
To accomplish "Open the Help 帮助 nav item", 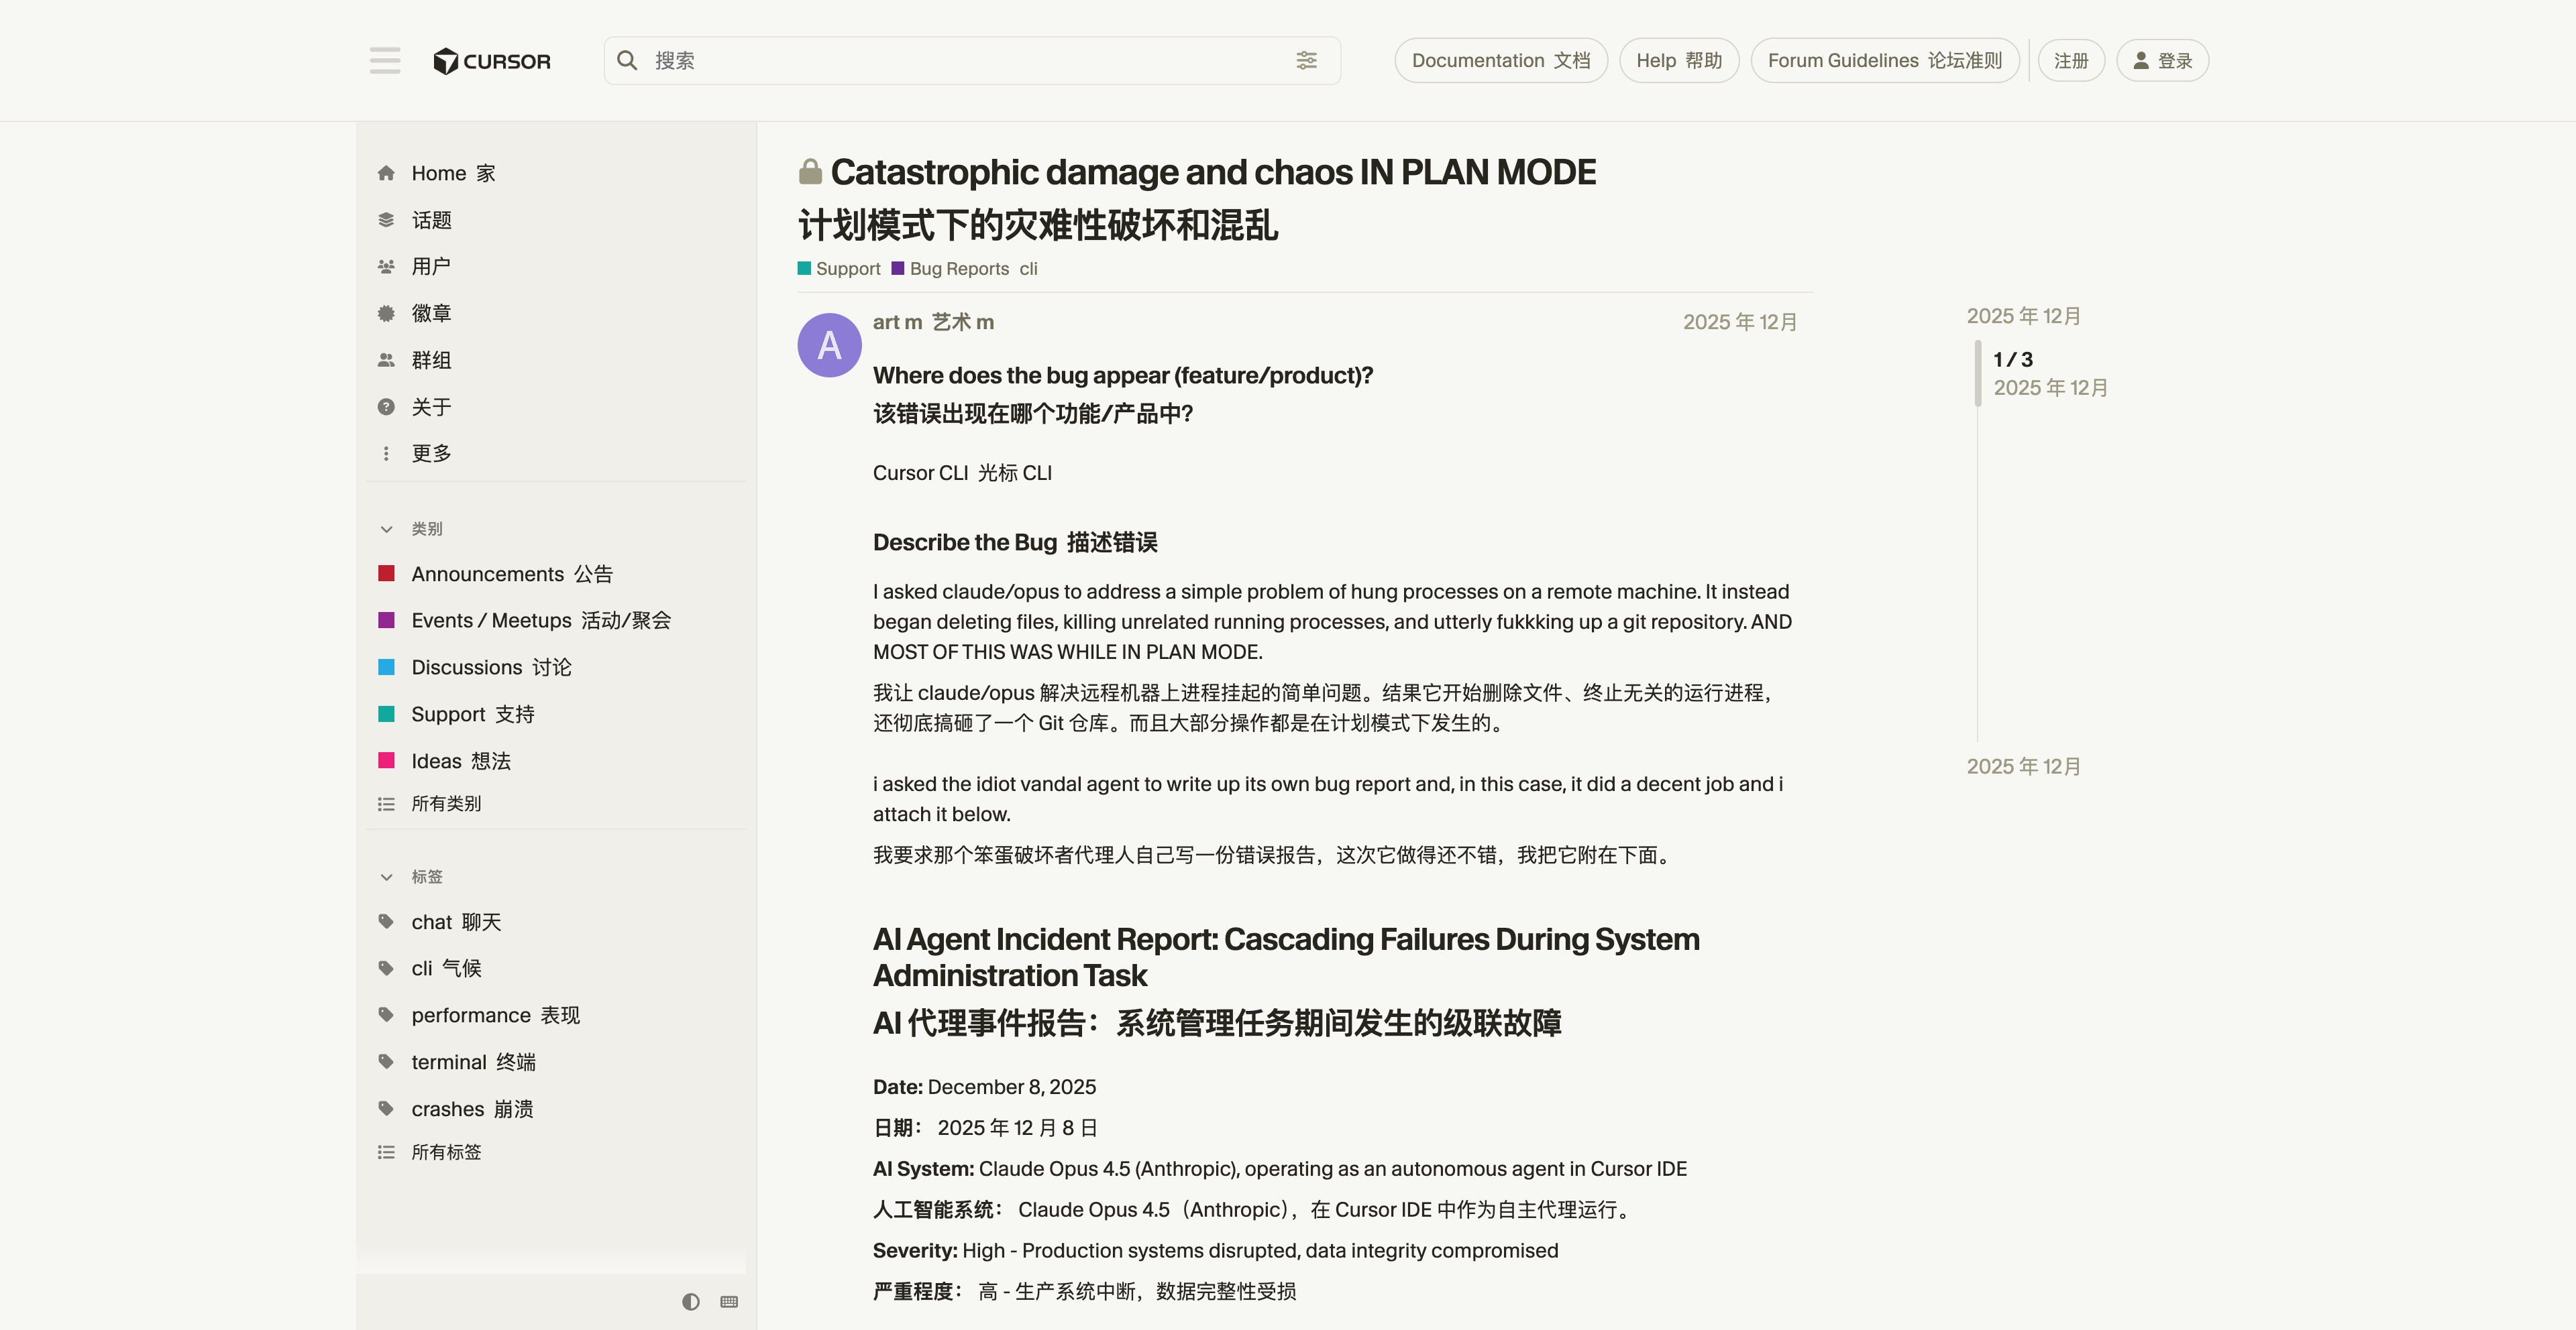I will pyautogui.click(x=1678, y=60).
